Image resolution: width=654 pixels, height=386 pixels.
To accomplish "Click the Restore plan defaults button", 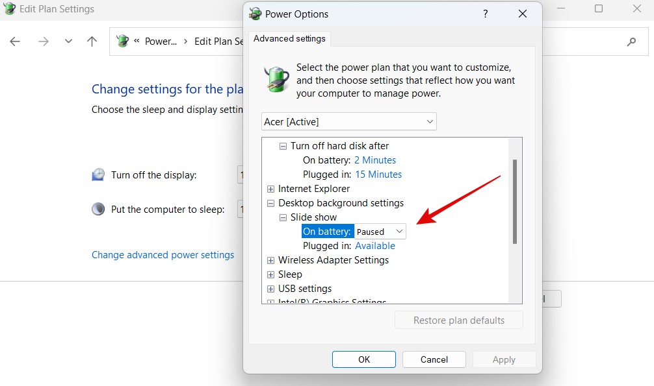I will (459, 320).
